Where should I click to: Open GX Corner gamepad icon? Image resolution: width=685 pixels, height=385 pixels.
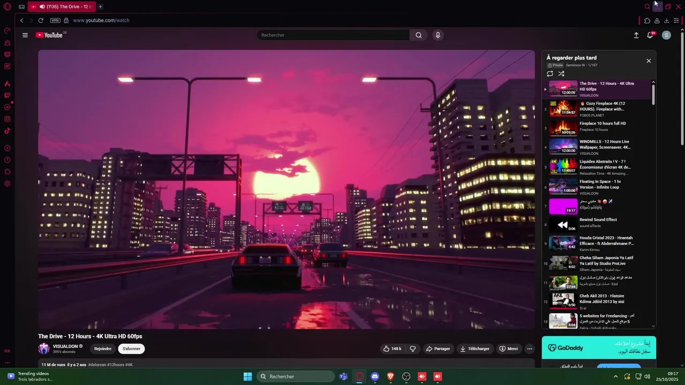(x=21, y=7)
